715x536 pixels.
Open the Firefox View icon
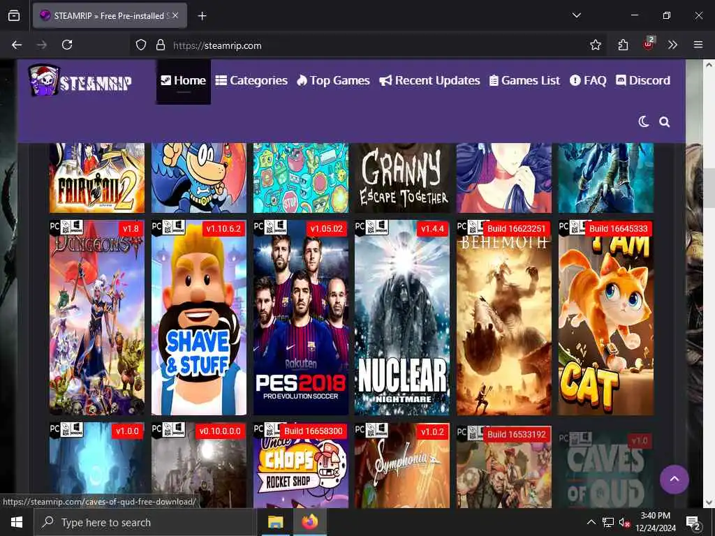[14, 15]
